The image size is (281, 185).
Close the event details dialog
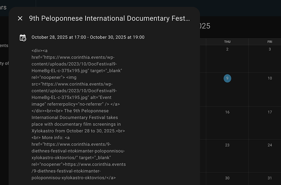tap(20, 18)
